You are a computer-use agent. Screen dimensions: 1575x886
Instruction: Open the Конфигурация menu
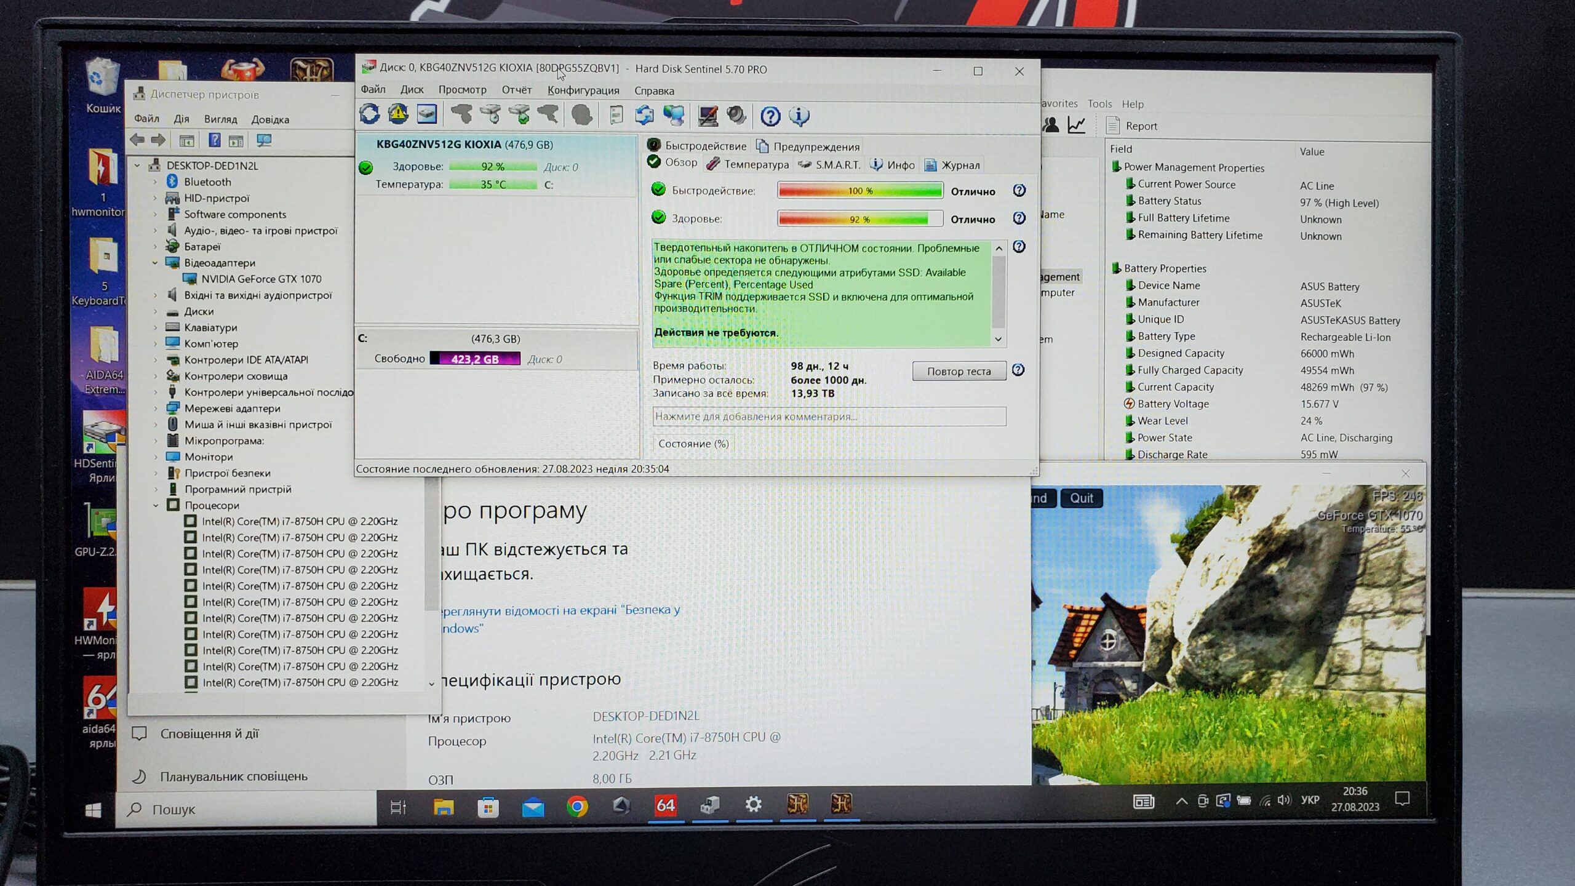[583, 90]
